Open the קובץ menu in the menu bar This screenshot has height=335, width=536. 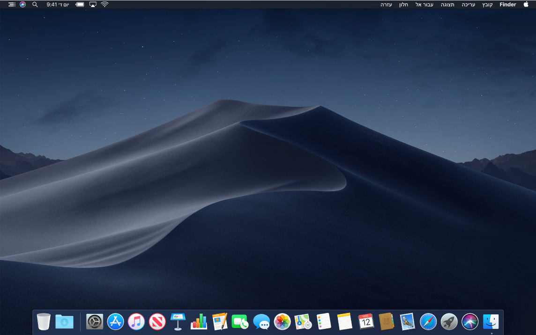[x=488, y=4]
